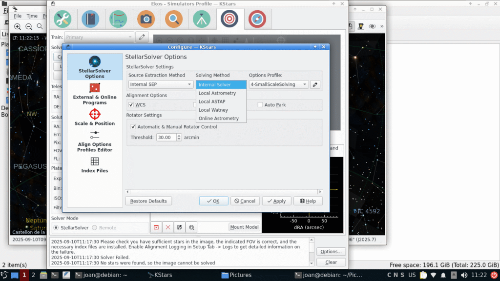Image resolution: width=500 pixels, height=281 pixels.
Task: Switch to the Pictures window in the taskbar
Action: (x=237, y=275)
